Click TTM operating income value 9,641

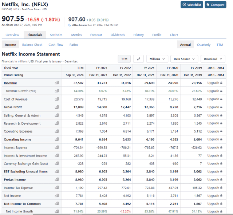[x=79, y=139]
